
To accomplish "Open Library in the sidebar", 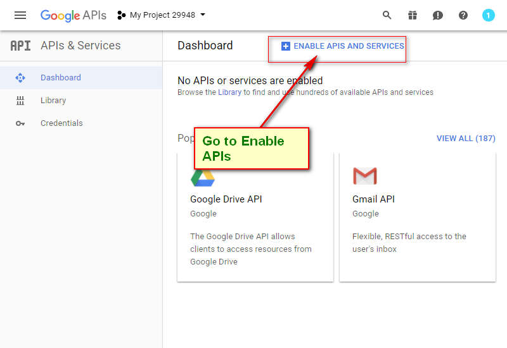I will pos(53,101).
